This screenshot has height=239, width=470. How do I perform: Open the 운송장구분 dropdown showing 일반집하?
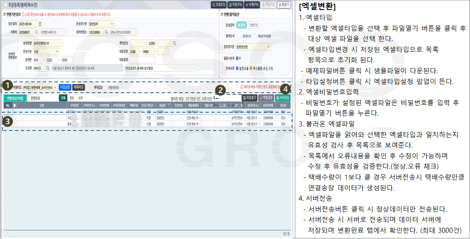101,24
